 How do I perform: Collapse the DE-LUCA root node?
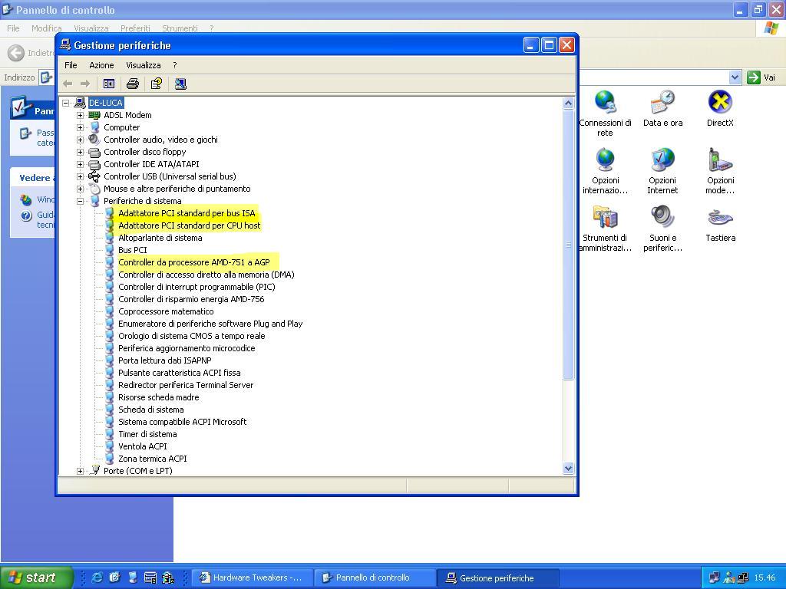pyautogui.click(x=66, y=104)
